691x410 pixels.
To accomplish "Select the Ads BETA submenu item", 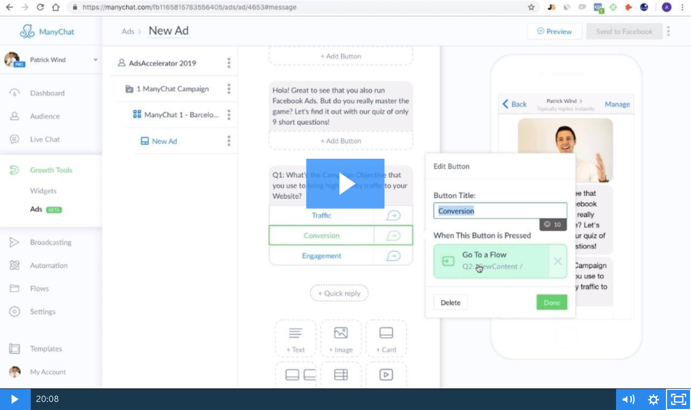I will click(46, 209).
